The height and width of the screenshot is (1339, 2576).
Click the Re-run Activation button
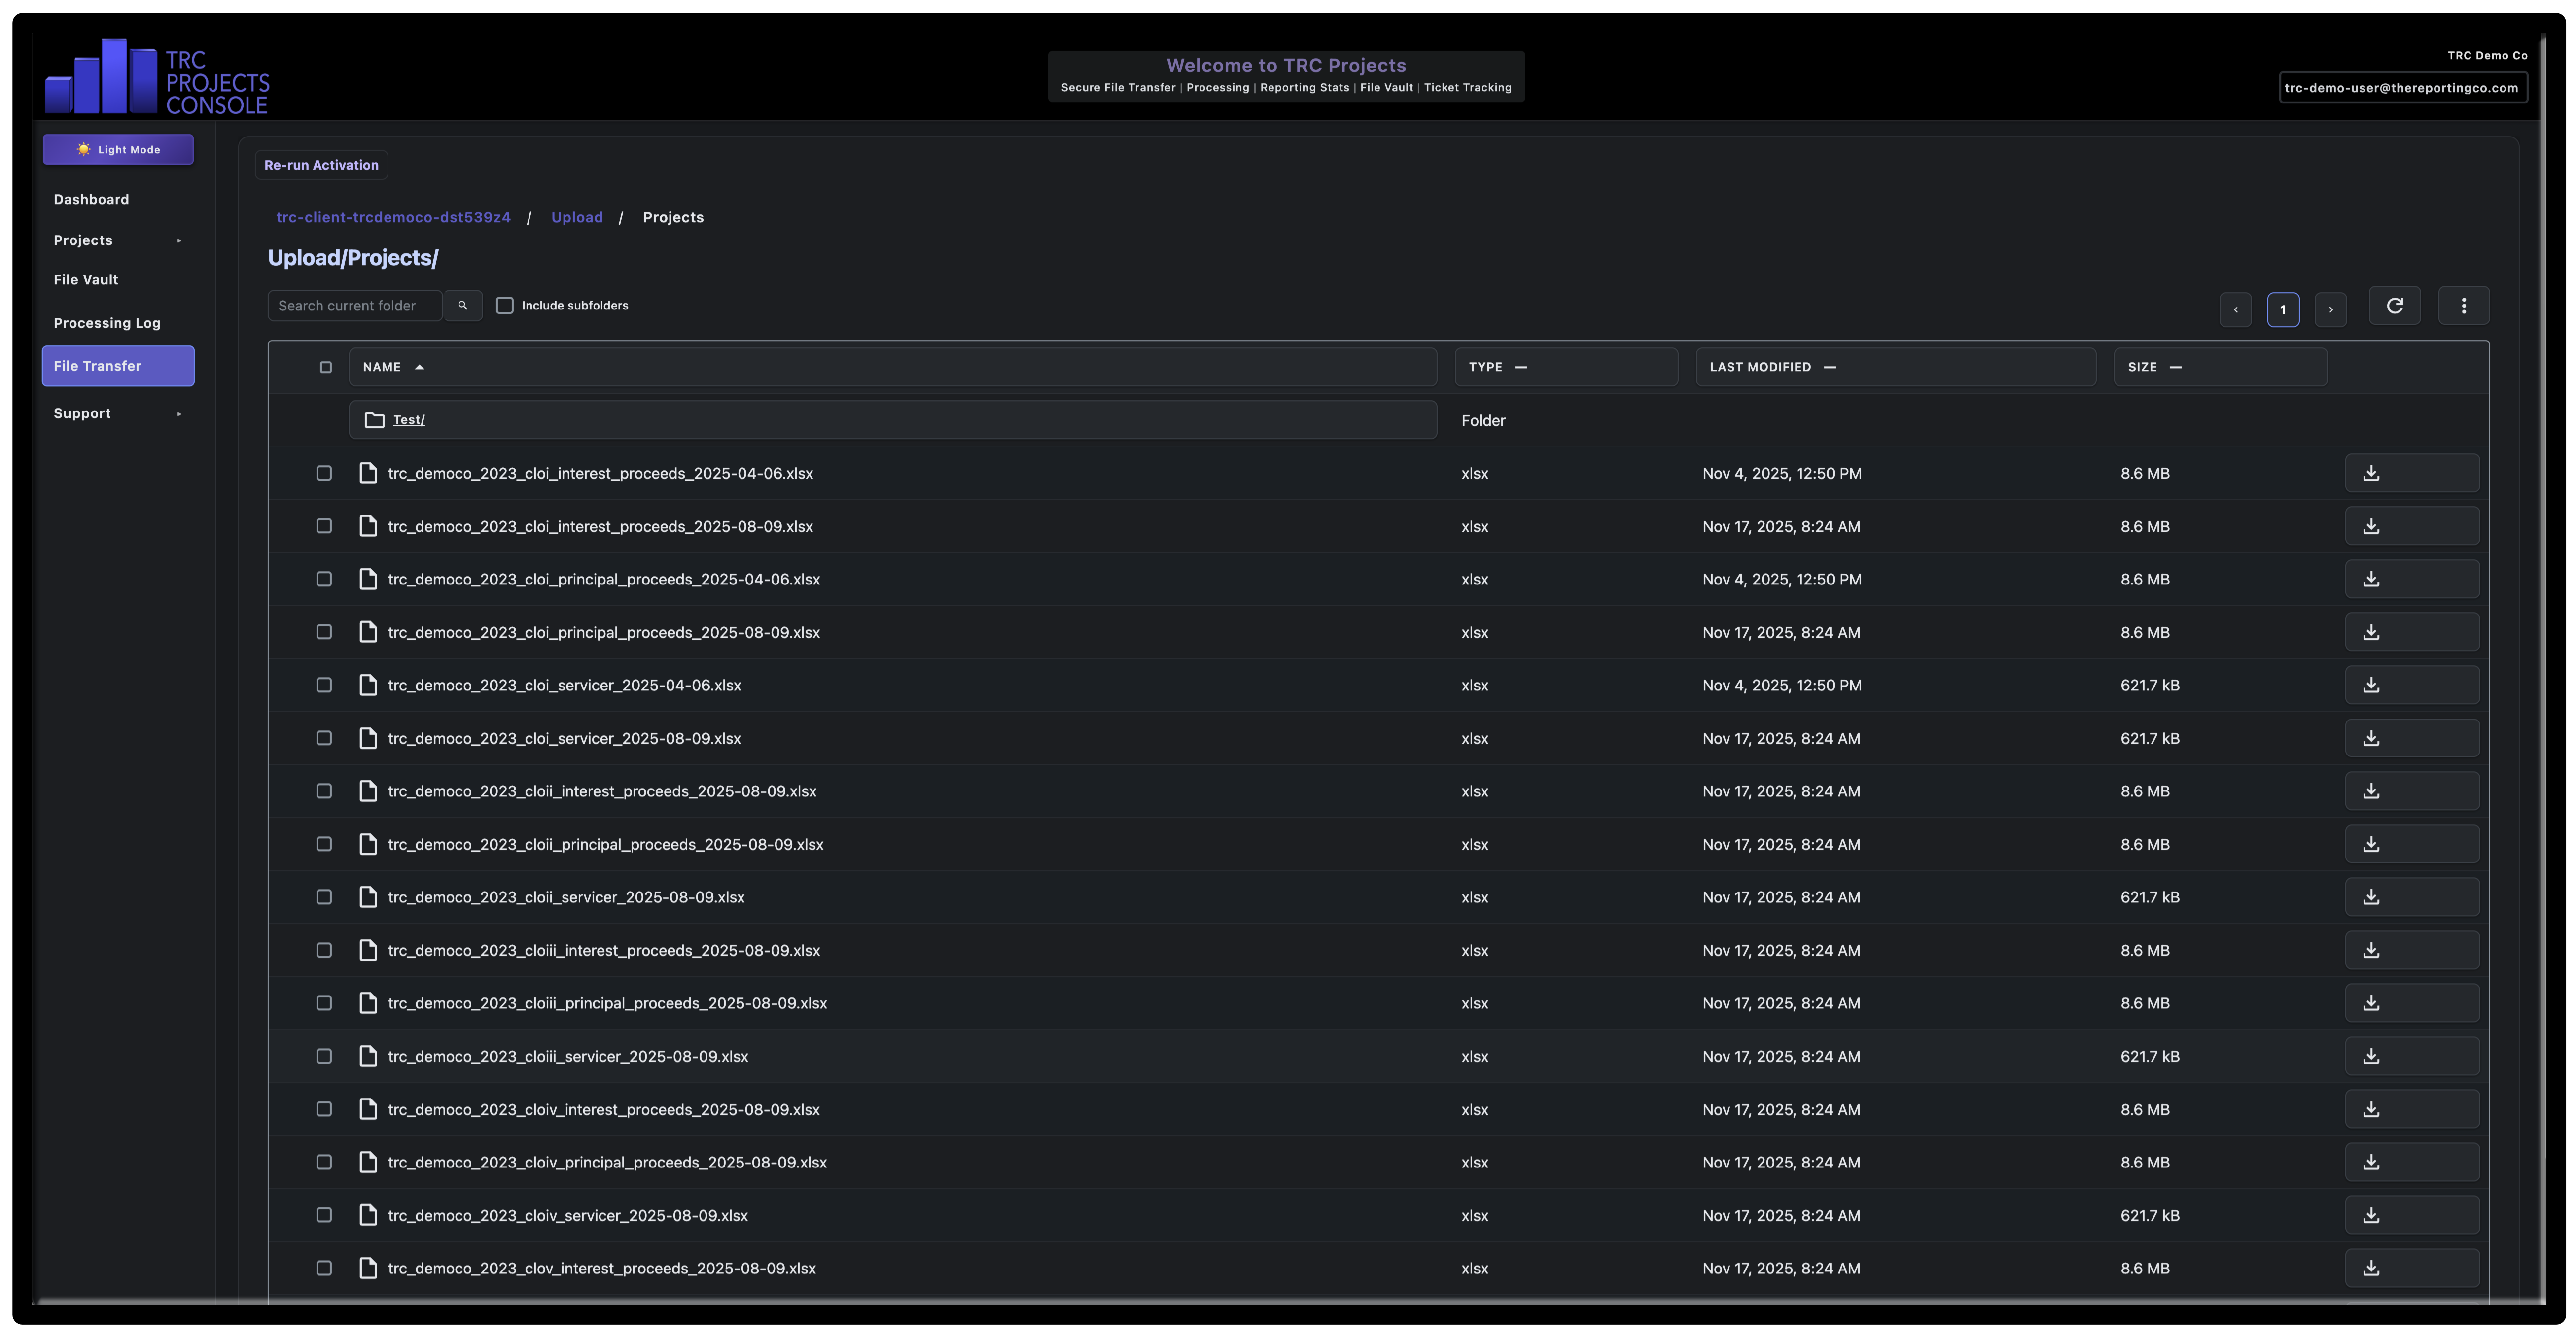[x=321, y=165]
